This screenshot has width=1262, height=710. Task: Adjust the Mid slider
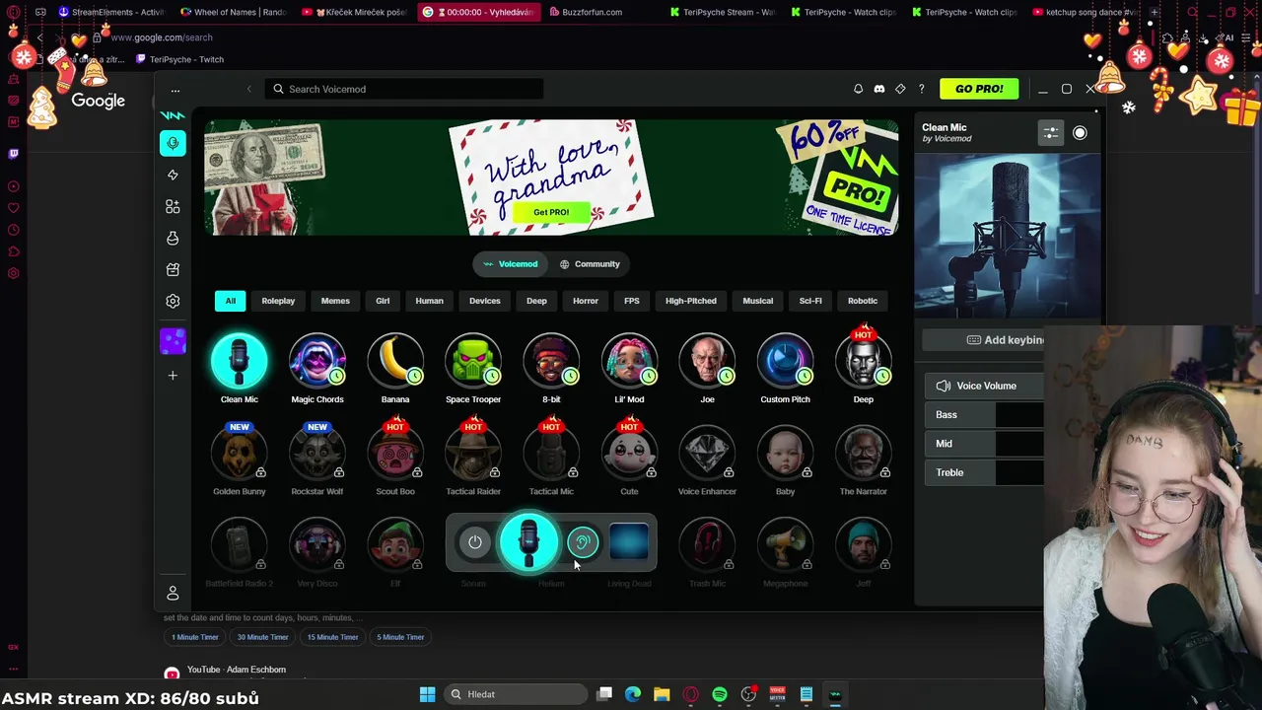tap(1019, 444)
